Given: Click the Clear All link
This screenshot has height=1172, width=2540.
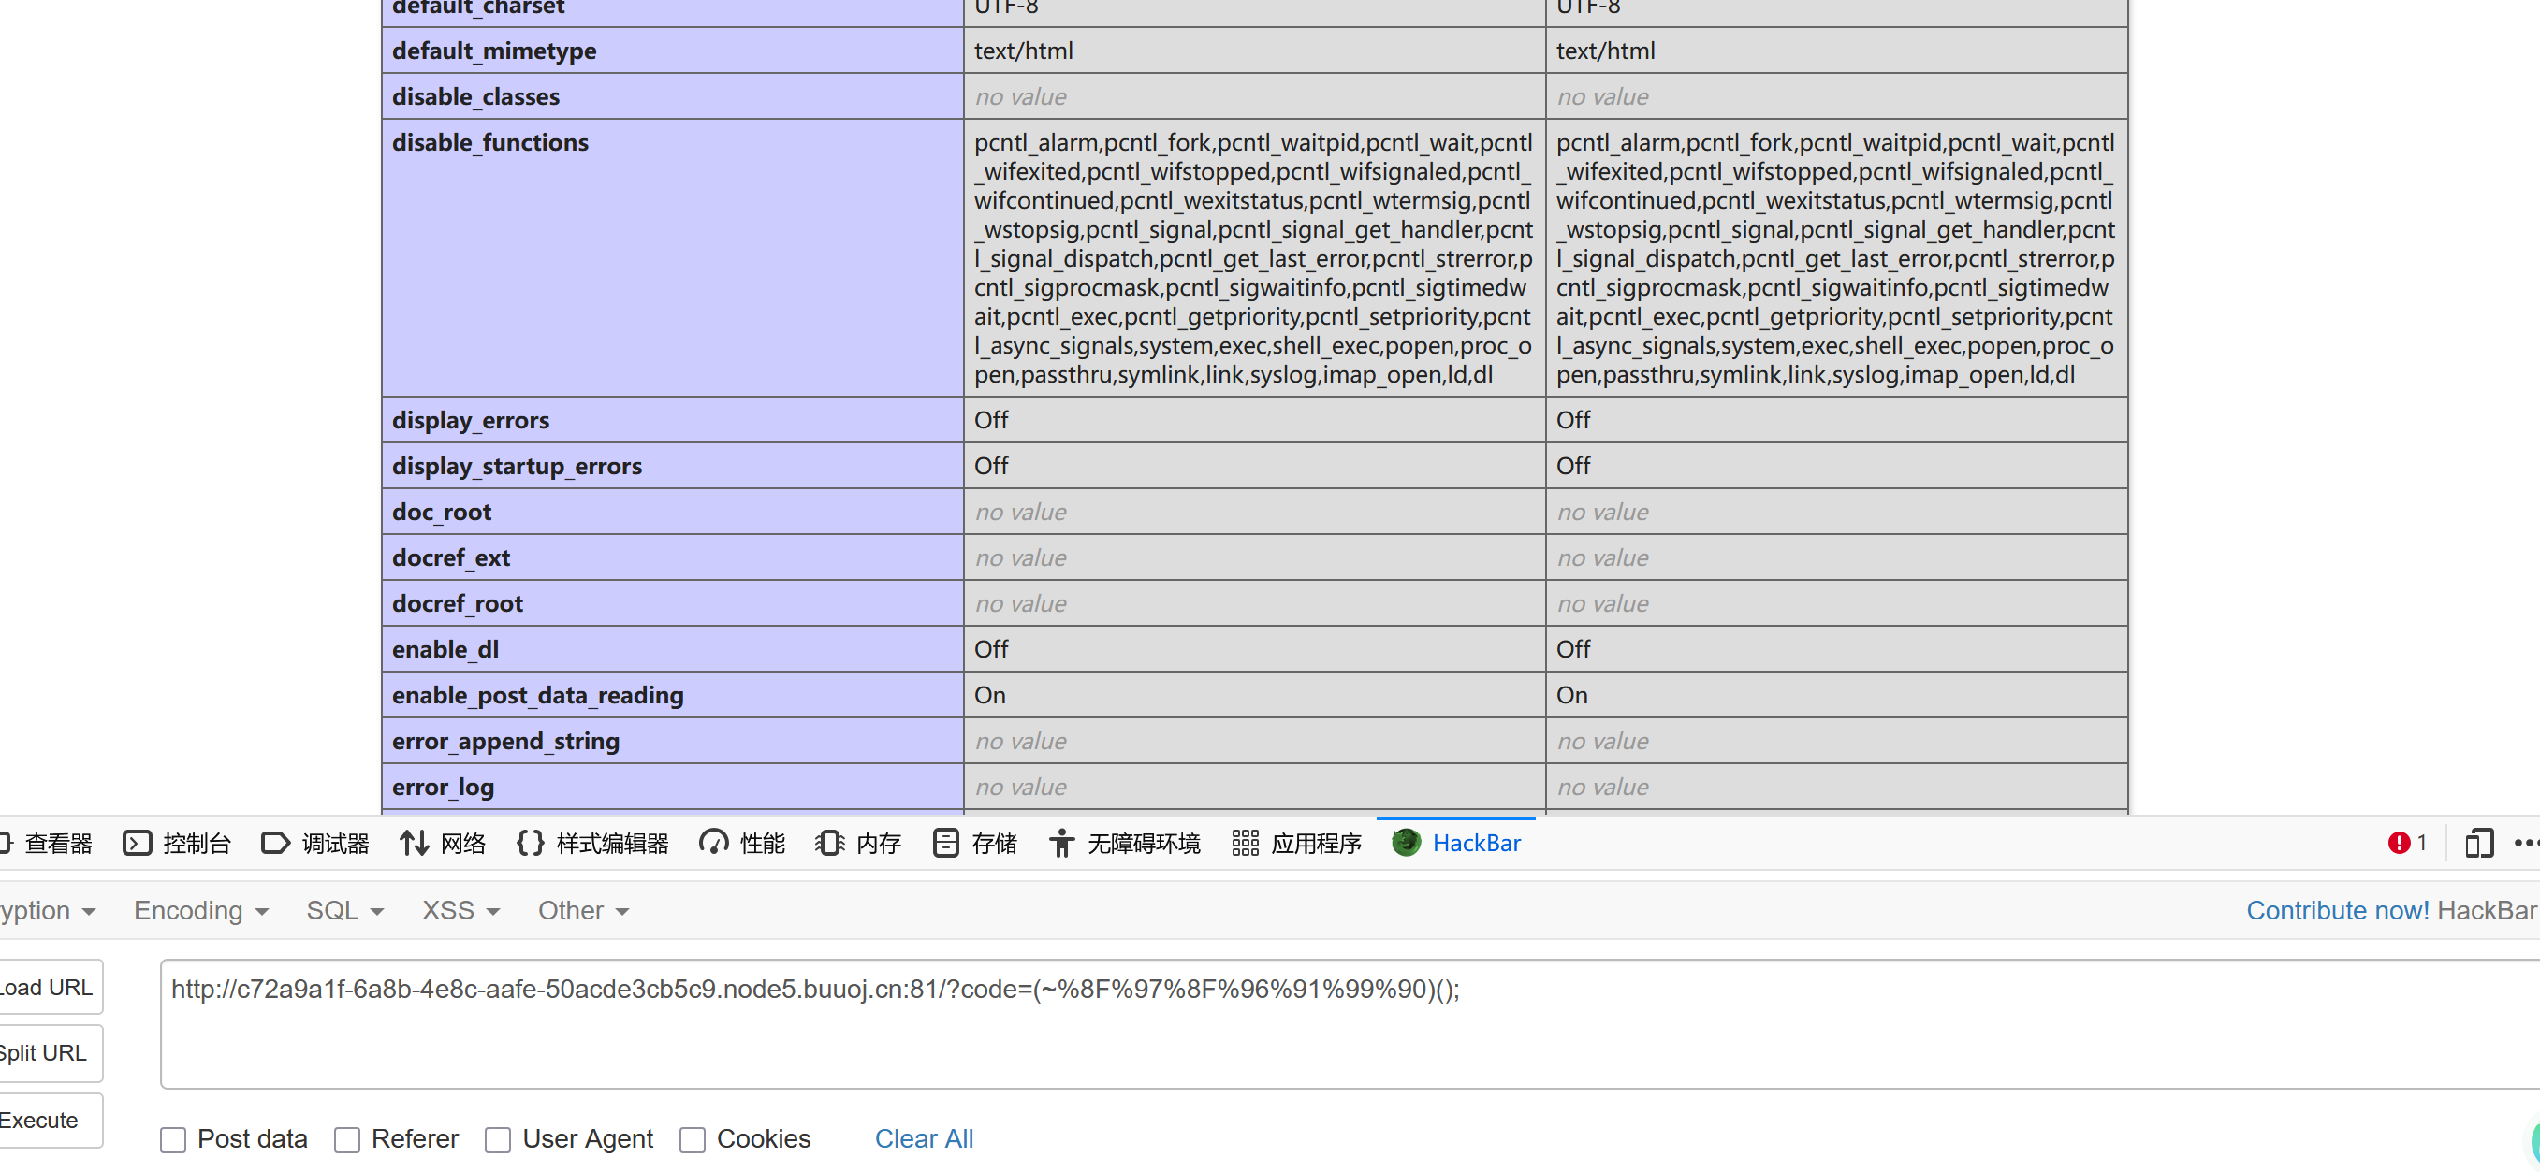Looking at the screenshot, I should (923, 1138).
